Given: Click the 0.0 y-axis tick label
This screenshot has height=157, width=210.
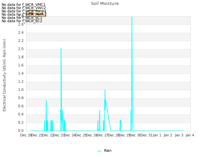Looking at the screenshot, I should click(21, 131).
